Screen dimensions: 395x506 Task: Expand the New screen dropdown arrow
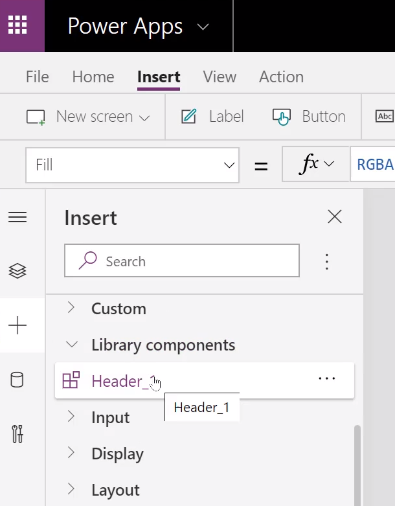(x=144, y=118)
